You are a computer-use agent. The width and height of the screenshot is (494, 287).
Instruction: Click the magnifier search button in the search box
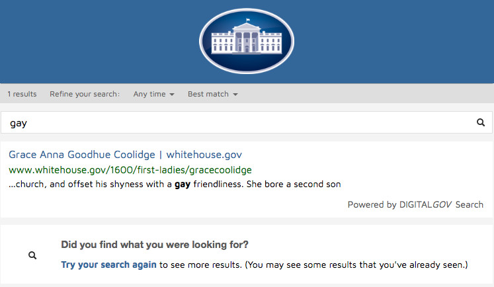(481, 122)
